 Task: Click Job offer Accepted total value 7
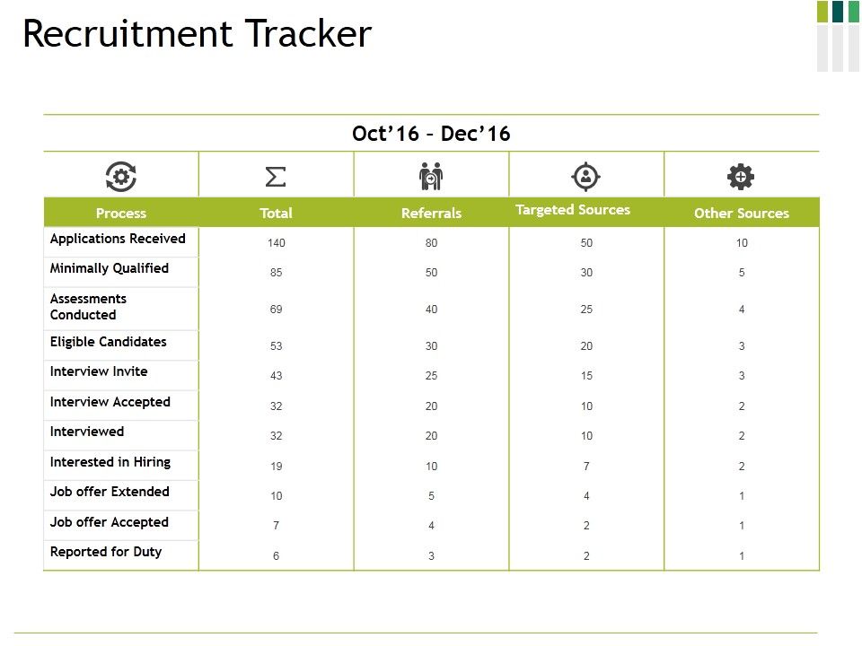tap(276, 526)
